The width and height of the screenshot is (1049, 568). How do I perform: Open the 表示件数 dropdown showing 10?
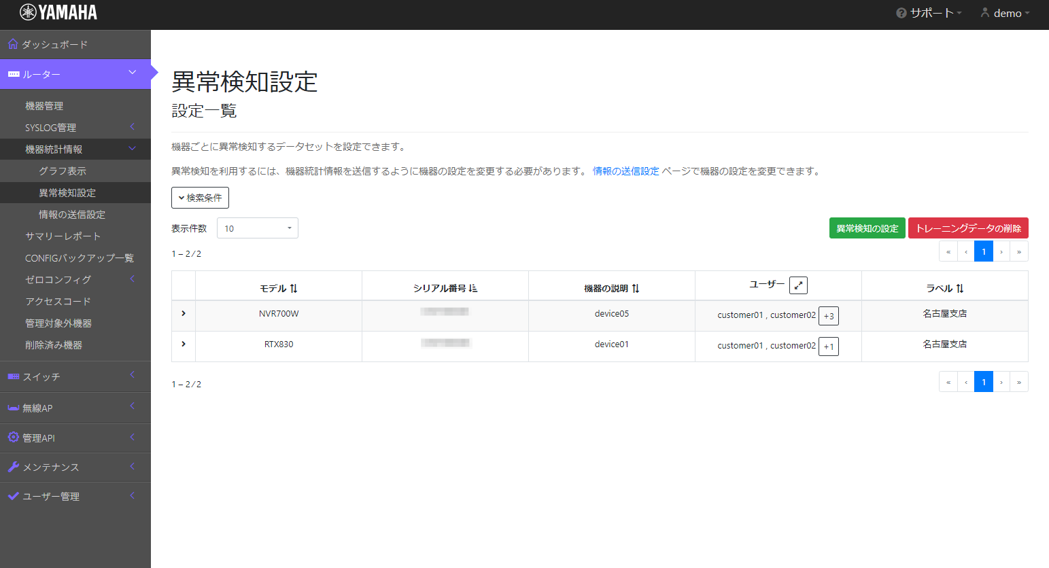pos(257,228)
